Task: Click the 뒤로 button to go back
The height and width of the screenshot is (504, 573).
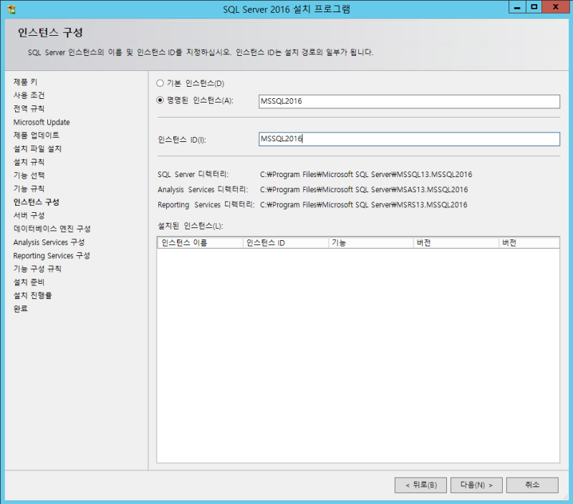Action: coord(420,485)
